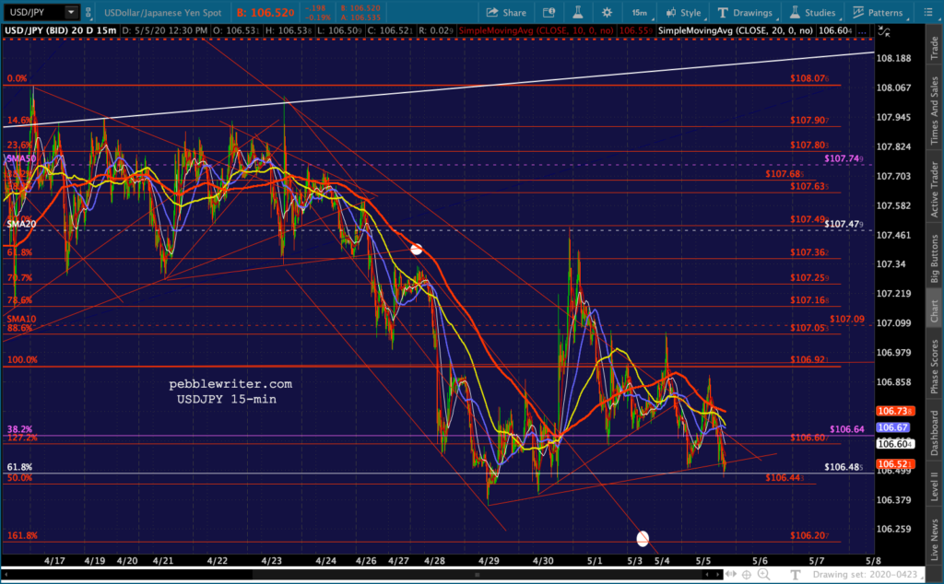Click the SMA50 label on chart
Screen dimensions: 944x584
click(x=21, y=158)
